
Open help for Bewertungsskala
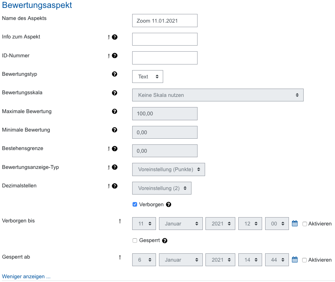[114, 93]
